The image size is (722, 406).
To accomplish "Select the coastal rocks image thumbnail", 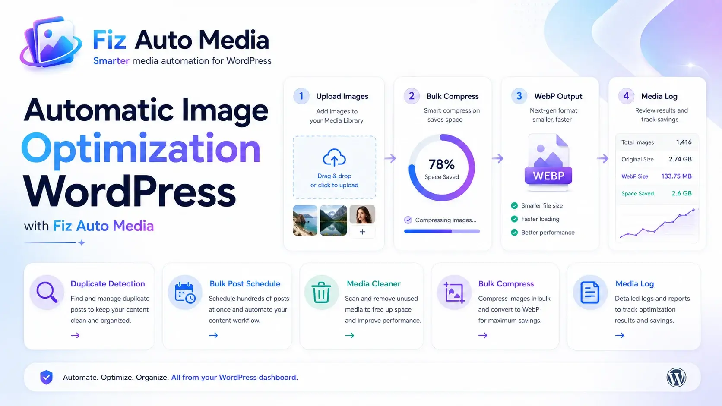I will pos(305,220).
